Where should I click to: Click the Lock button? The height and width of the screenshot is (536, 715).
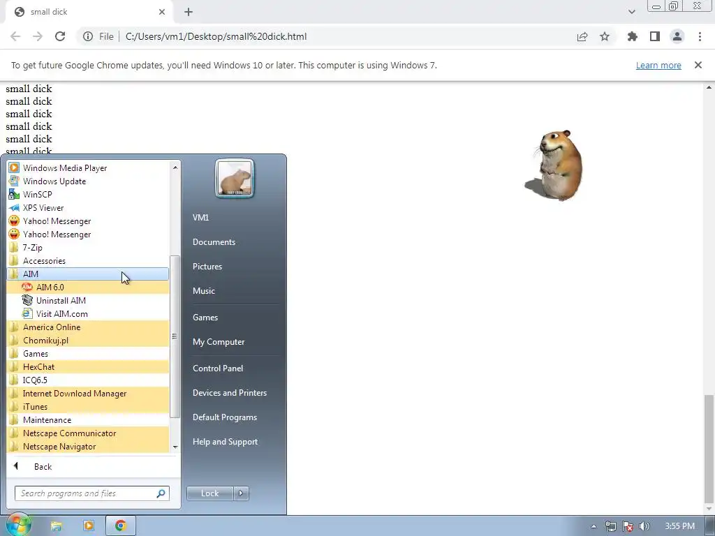click(209, 493)
